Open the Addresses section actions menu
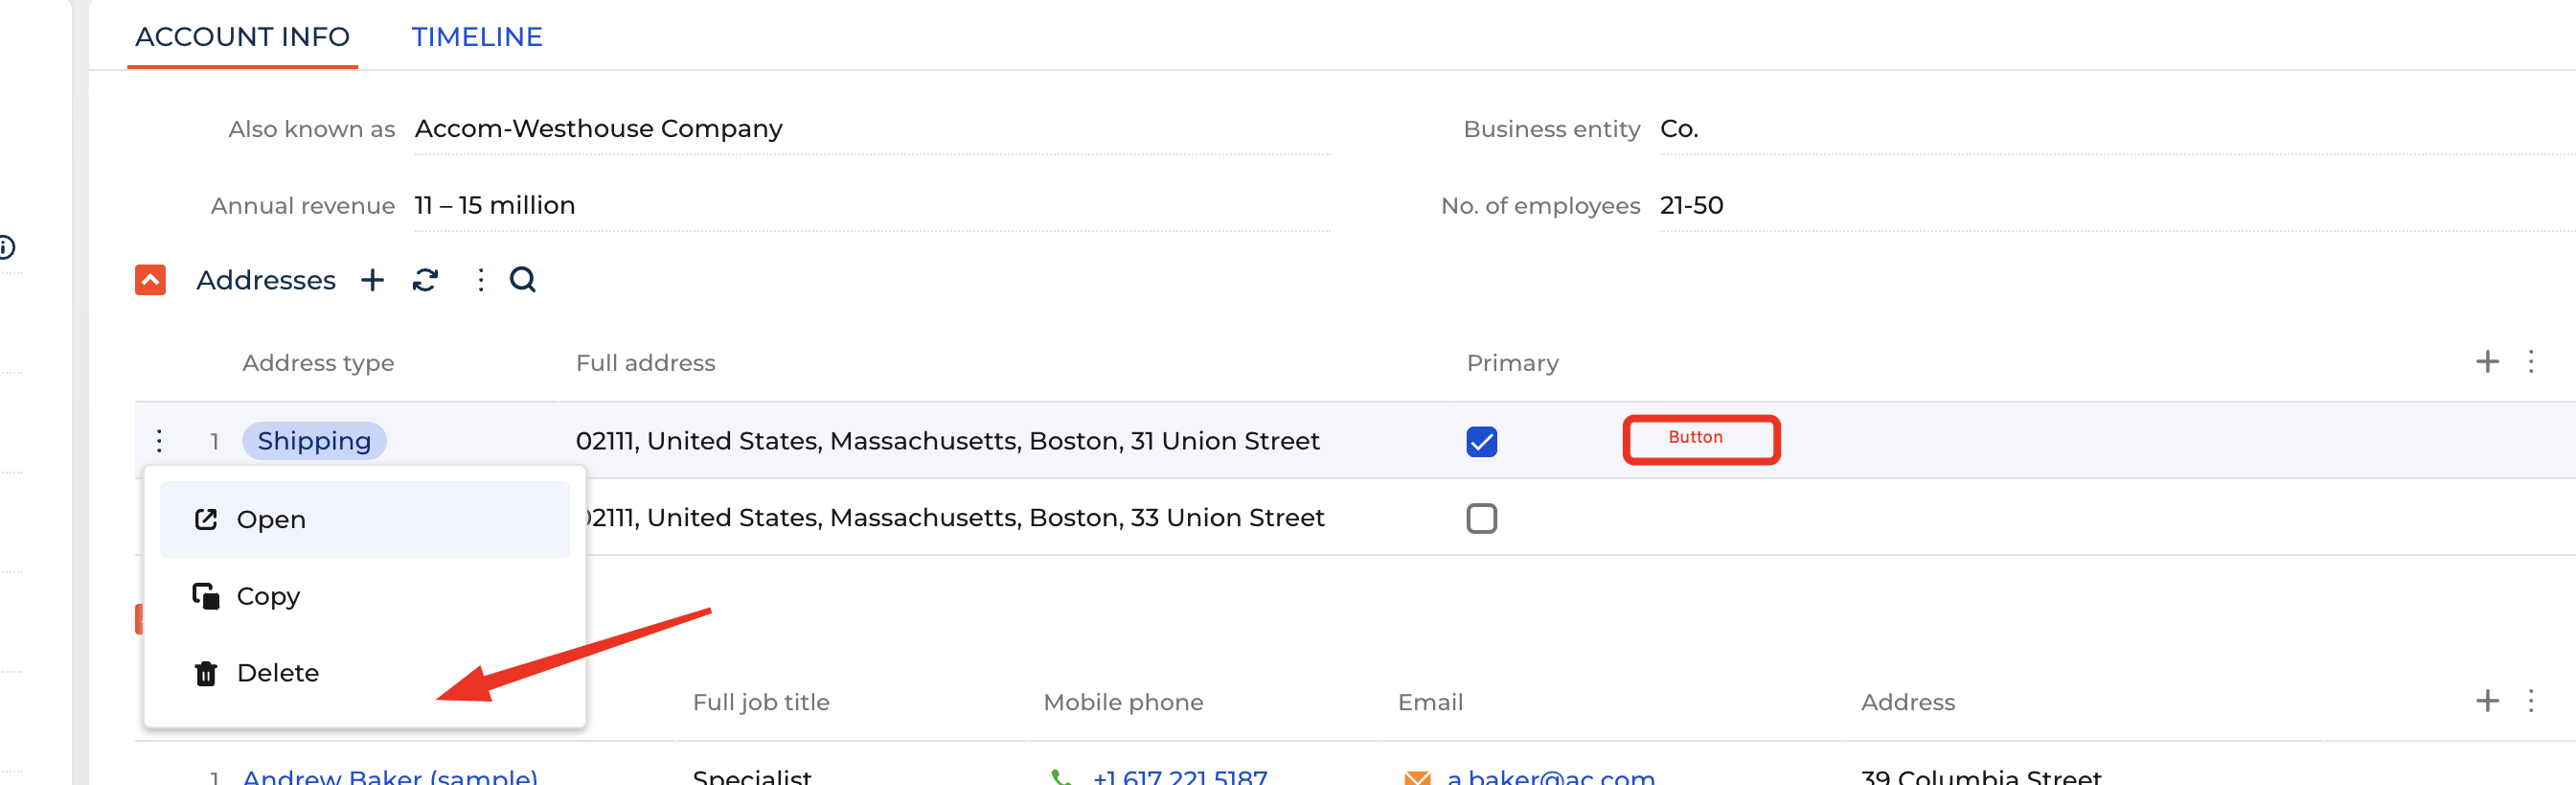Screen dimensions: 2576x785 pyautogui.click(x=481, y=280)
